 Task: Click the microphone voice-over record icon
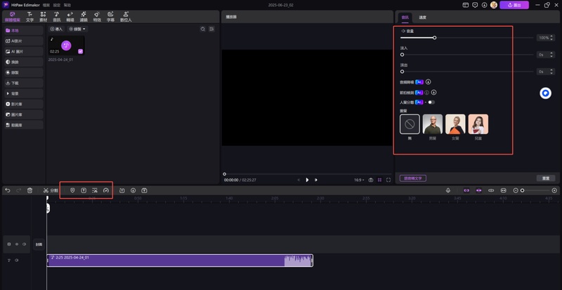coord(448,190)
